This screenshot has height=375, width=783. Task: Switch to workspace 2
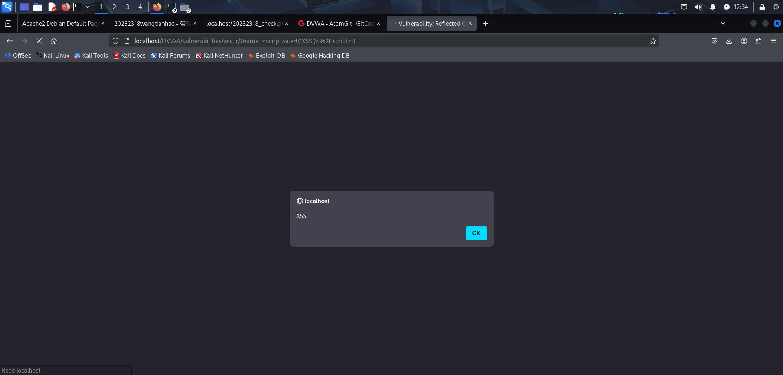coord(114,7)
